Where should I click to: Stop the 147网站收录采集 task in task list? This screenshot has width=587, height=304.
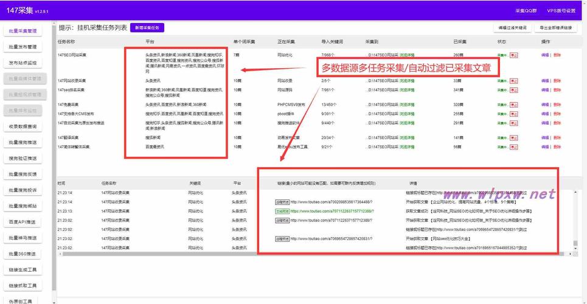(x=514, y=81)
